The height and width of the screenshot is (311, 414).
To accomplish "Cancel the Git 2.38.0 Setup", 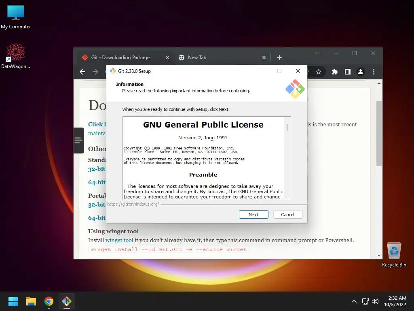I will [287, 215].
